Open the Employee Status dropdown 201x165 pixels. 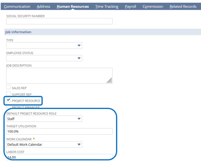[44, 58]
